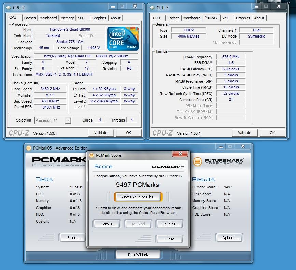Click the memory Type value DDR2
Viewport: 296px width, 270px height.
pyautogui.click(x=188, y=30)
